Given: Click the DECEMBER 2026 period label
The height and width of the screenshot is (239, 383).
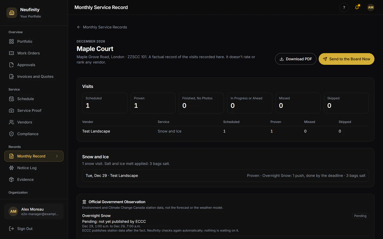Looking at the screenshot, I should [x=91, y=41].
